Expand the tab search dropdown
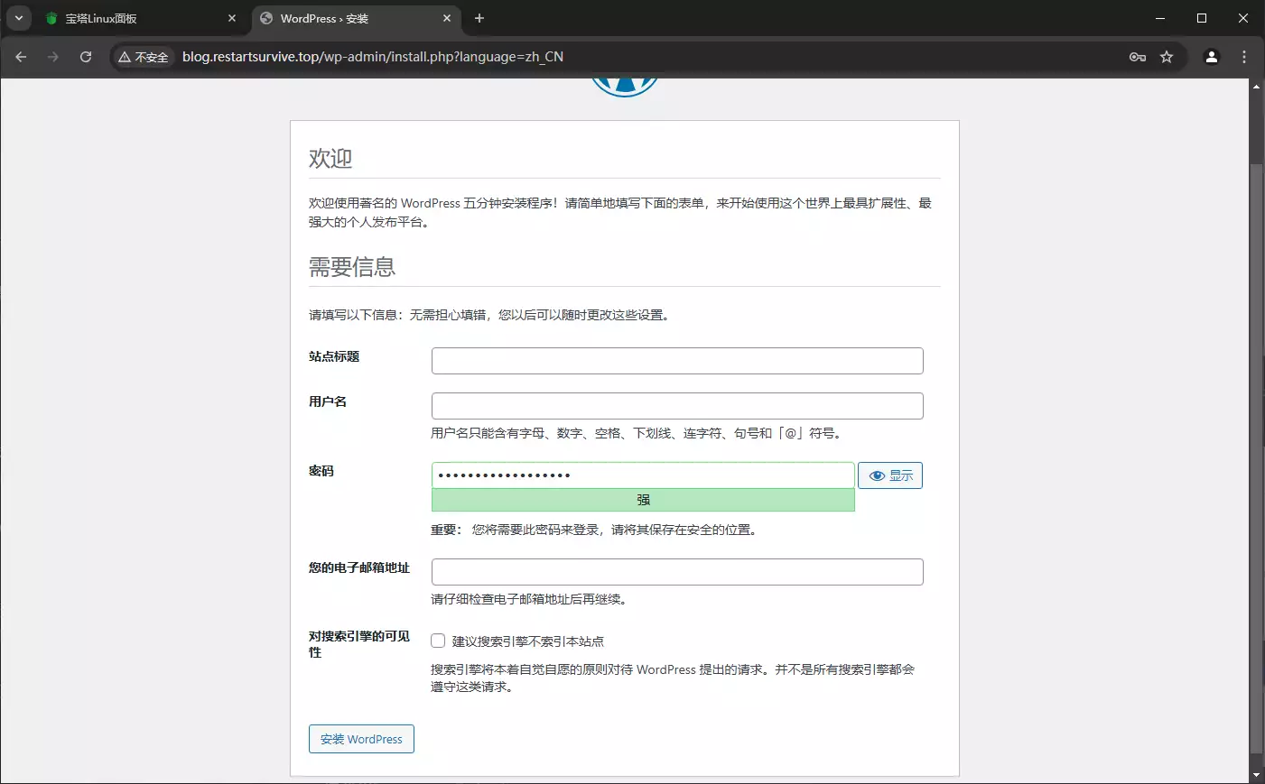The height and width of the screenshot is (784, 1265). point(18,18)
